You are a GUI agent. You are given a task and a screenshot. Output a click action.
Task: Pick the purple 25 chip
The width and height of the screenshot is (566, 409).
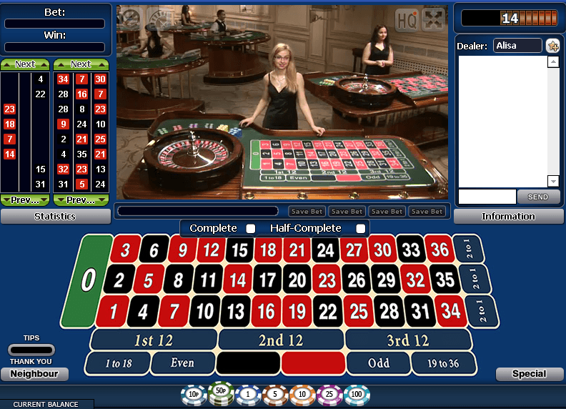point(329,394)
